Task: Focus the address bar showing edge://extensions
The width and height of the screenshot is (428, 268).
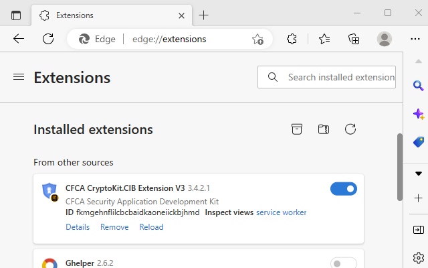Action: (169, 39)
